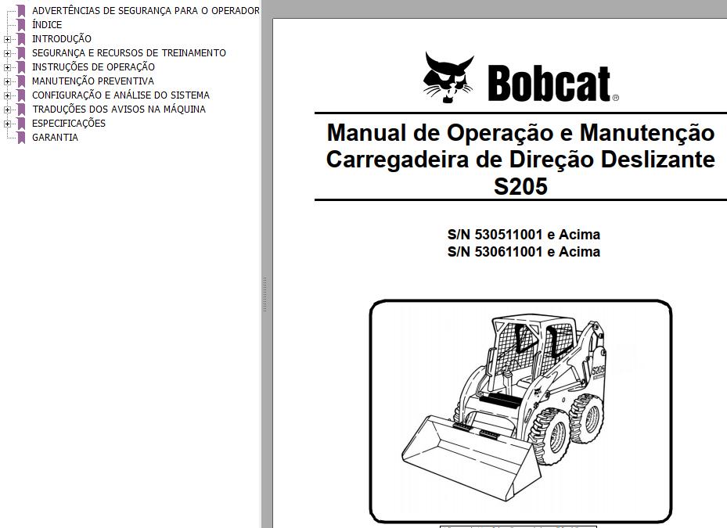Screen dimensions: 727x528
Task: Navigate to MANUTENÇÃO PREVENTIVA section
Action: pos(92,81)
